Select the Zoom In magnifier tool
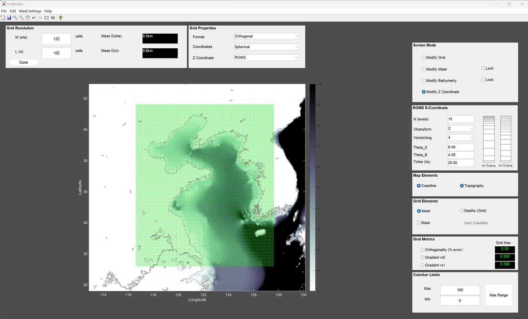Viewport: 528px width, 319px height. [15, 18]
